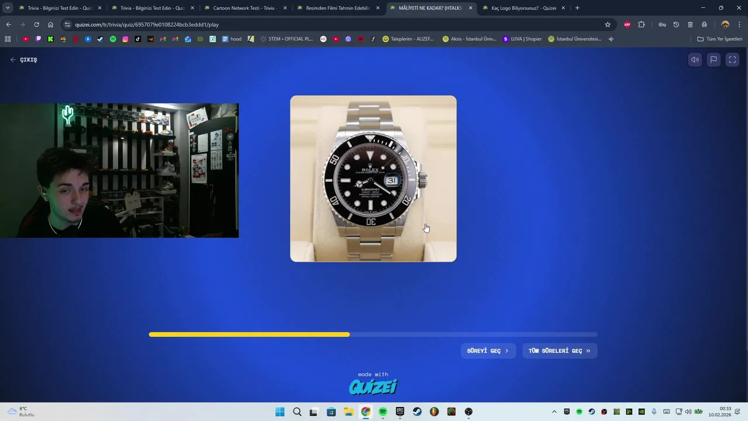Screen dimensions: 748x421
Task: Toggle fullscreen mode for the quiz
Action: click(732, 60)
